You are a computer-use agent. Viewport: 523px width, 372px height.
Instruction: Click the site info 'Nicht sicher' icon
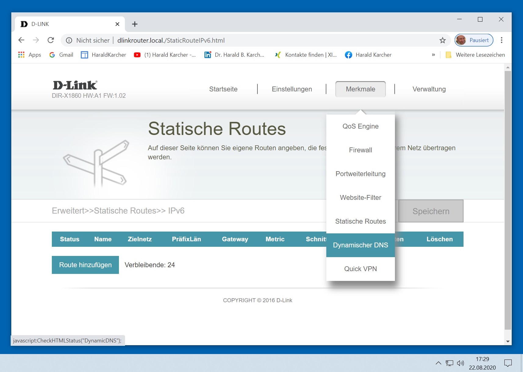(x=69, y=40)
